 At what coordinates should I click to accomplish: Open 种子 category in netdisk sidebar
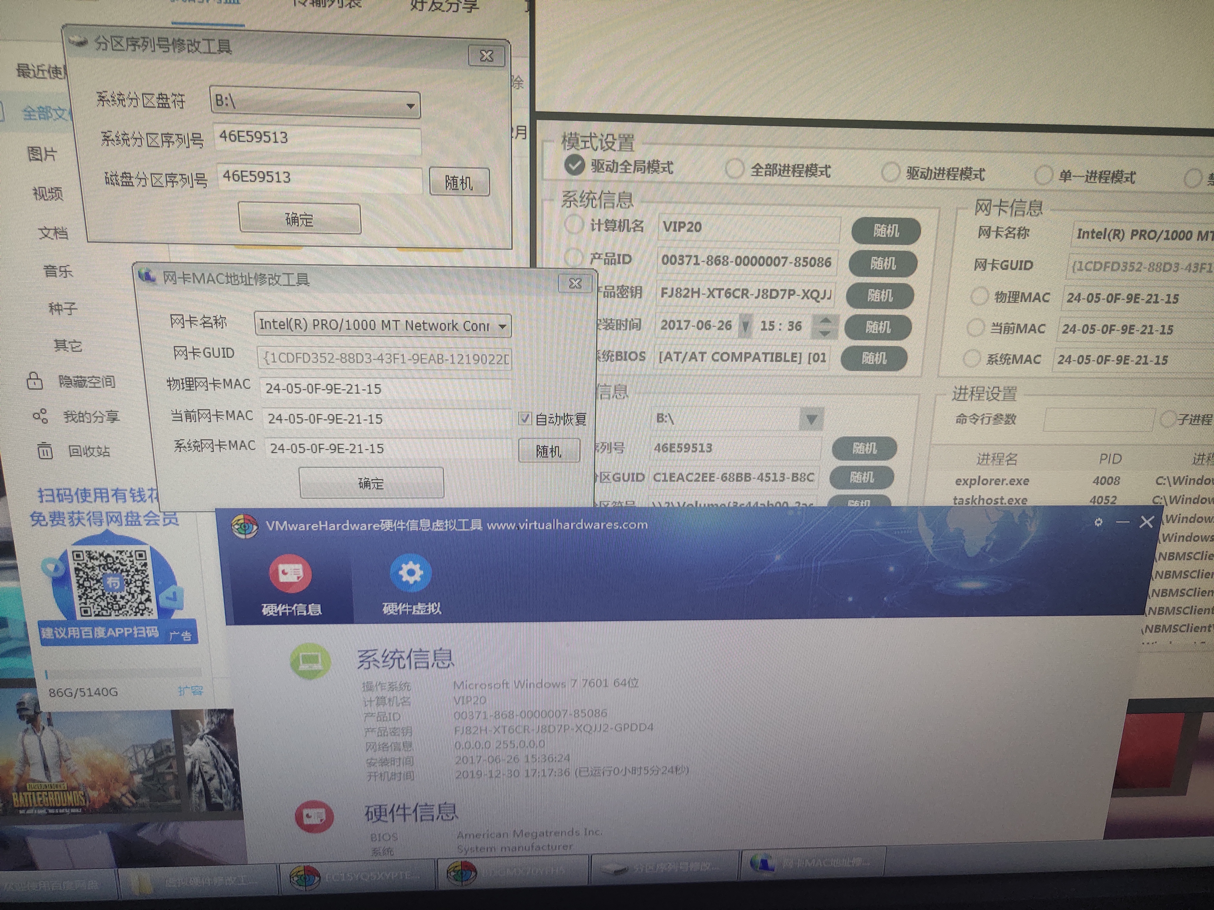63,308
